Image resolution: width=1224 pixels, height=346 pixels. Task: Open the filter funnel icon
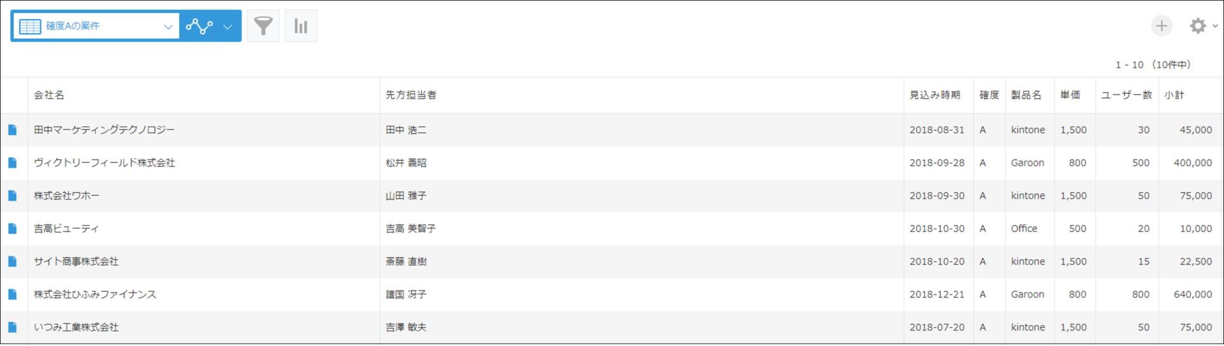263,26
